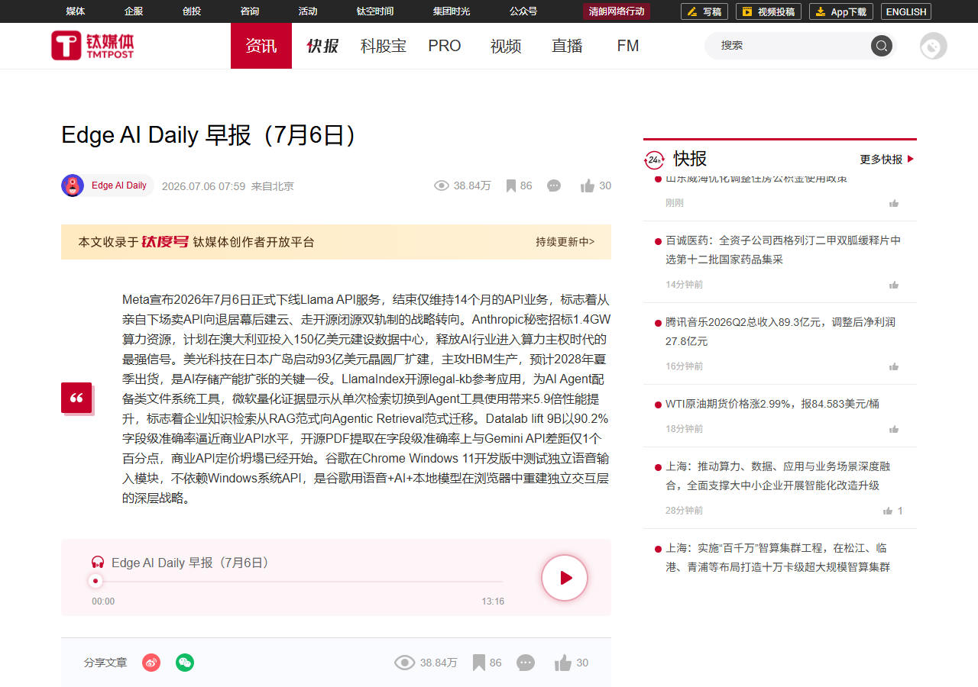Image resolution: width=978 pixels, height=687 pixels.
Task: Open comments from bottom bar icon
Action: [x=525, y=663]
